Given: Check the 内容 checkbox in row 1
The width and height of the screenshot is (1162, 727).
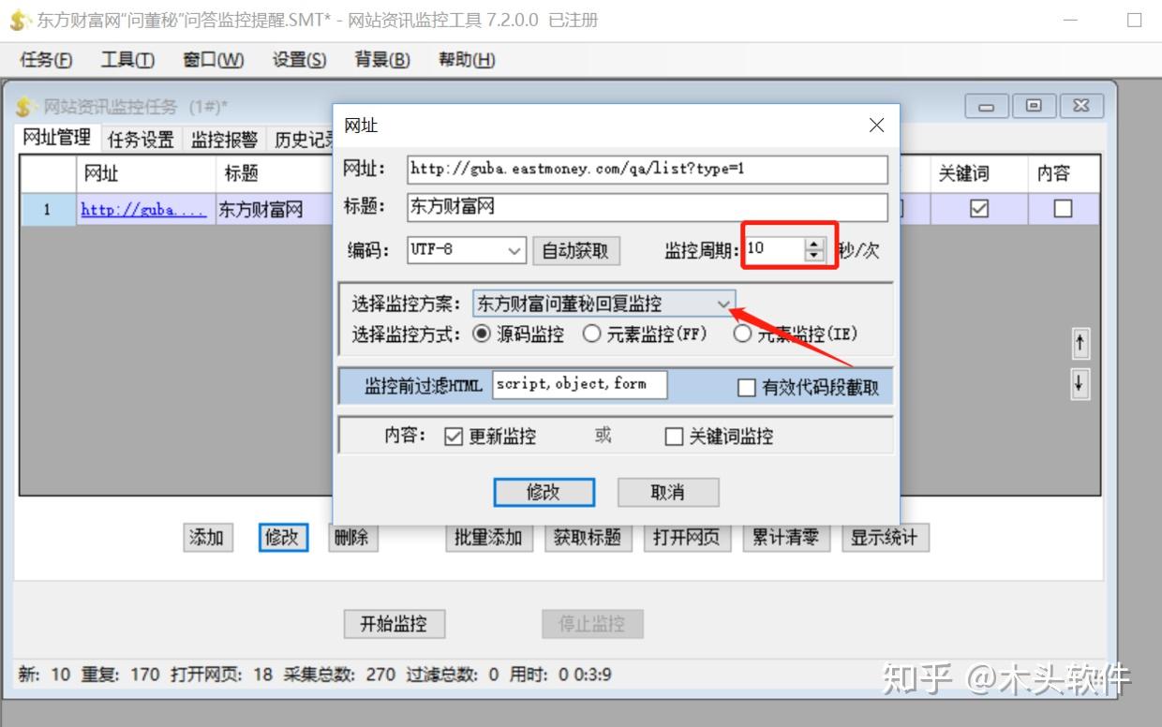Looking at the screenshot, I should tap(1063, 209).
